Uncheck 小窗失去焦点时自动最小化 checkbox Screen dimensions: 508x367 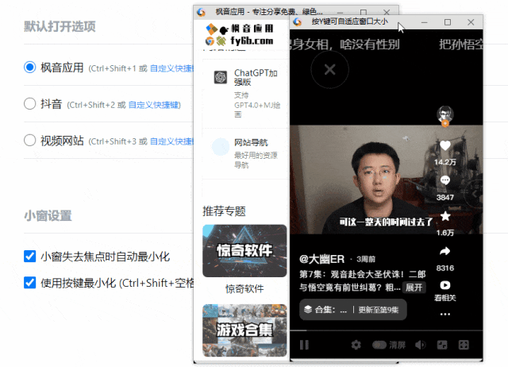(30, 256)
